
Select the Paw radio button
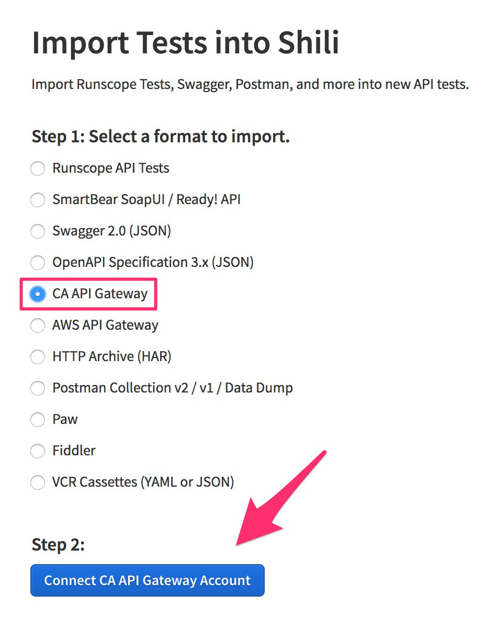click(38, 420)
